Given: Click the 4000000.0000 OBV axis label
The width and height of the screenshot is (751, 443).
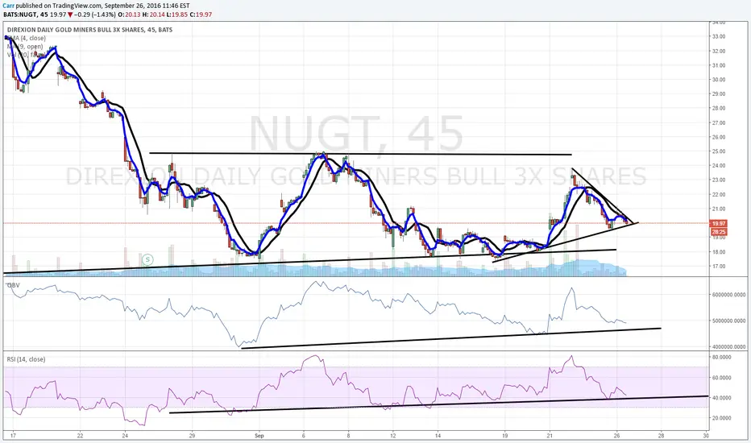Looking at the screenshot, I should [729, 346].
